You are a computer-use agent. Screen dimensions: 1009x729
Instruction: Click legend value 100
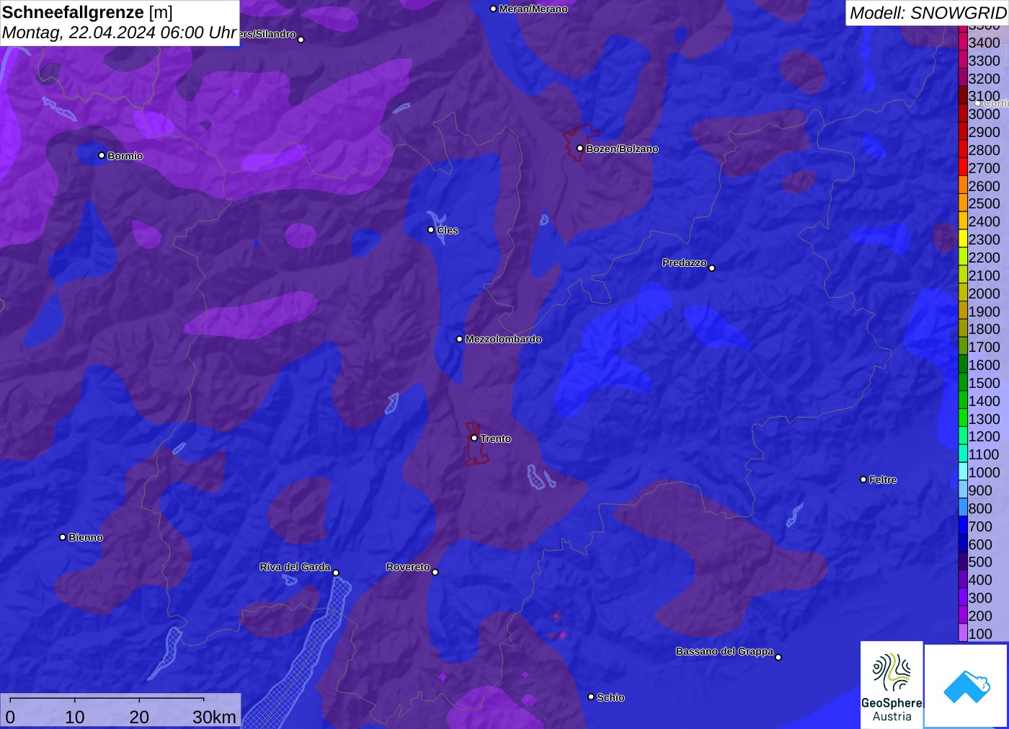click(980, 634)
